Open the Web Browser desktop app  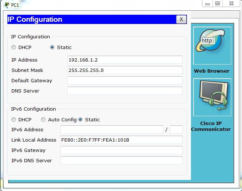click(212, 46)
